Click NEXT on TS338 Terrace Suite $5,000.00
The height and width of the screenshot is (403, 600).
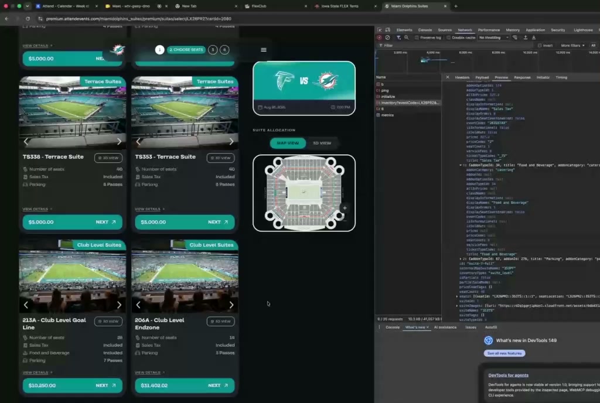coord(105,222)
